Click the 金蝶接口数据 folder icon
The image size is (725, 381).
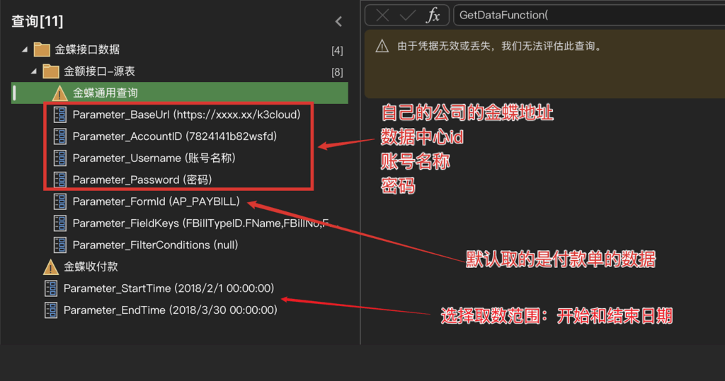tap(42, 49)
